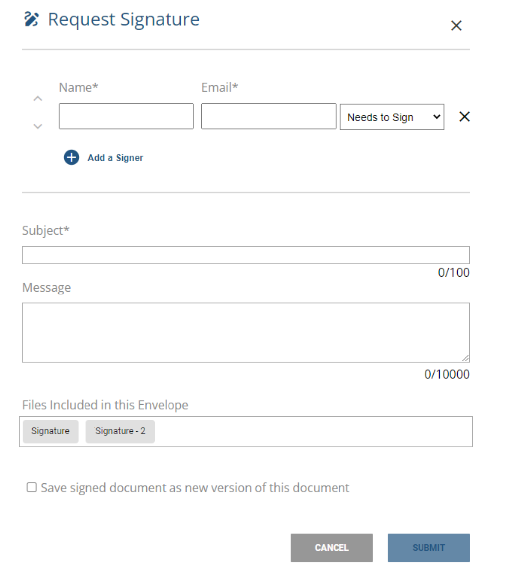Open the Needs to Sign role dropdown
The width and height of the screenshot is (508, 588).
pos(392,117)
